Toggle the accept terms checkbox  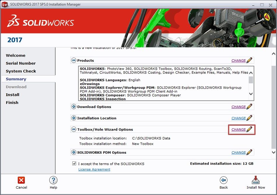(74, 164)
